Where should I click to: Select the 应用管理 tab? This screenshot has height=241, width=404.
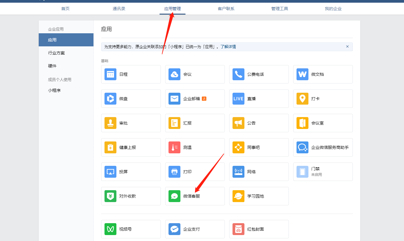click(173, 9)
